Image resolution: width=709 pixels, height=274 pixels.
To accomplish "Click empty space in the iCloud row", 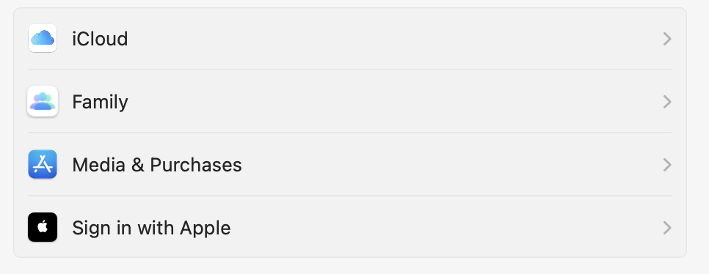I will tap(393, 39).
